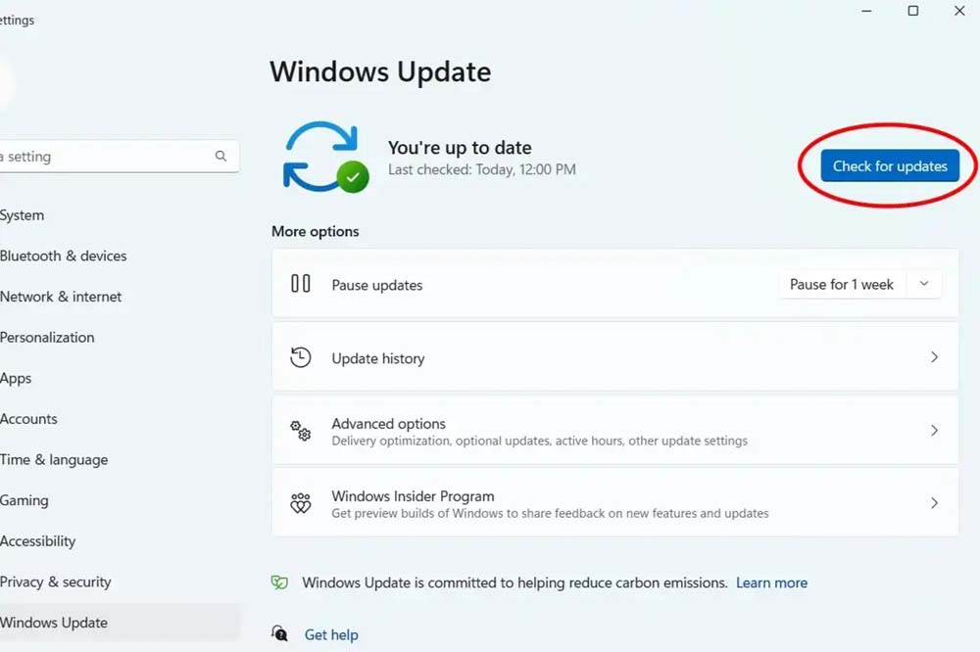Focus the Find a setting search box
980x652 pixels.
coord(108,157)
